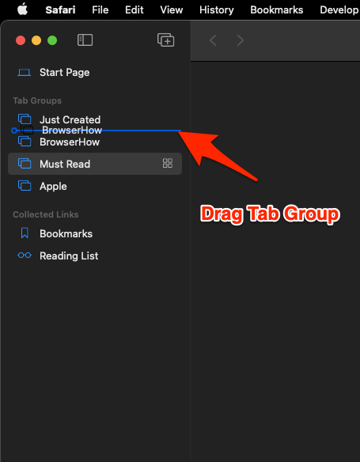Open the File menu
Image resolution: width=360 pixels, height=462 pixels.
(100, 10)
